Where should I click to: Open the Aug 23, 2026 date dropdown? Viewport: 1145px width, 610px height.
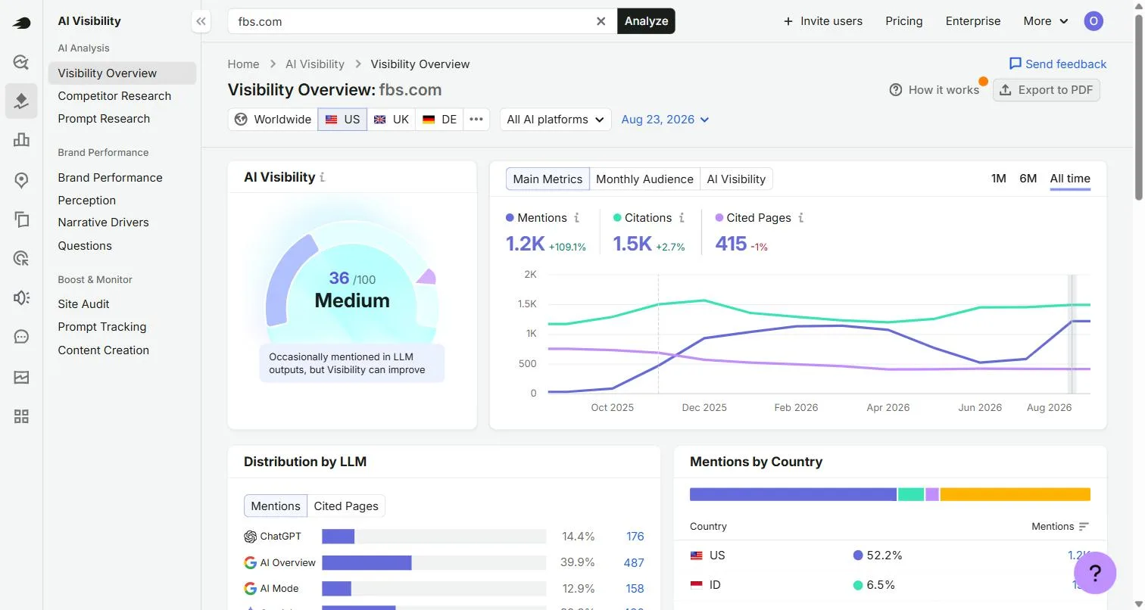665,120
